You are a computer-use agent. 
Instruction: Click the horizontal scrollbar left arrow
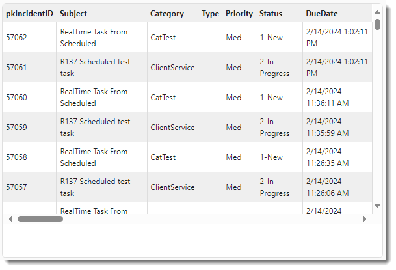(10, 219)
